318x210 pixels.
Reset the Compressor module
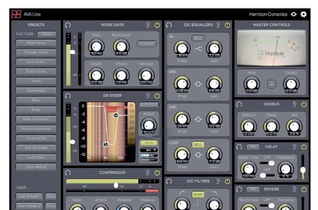pos(68,173)
